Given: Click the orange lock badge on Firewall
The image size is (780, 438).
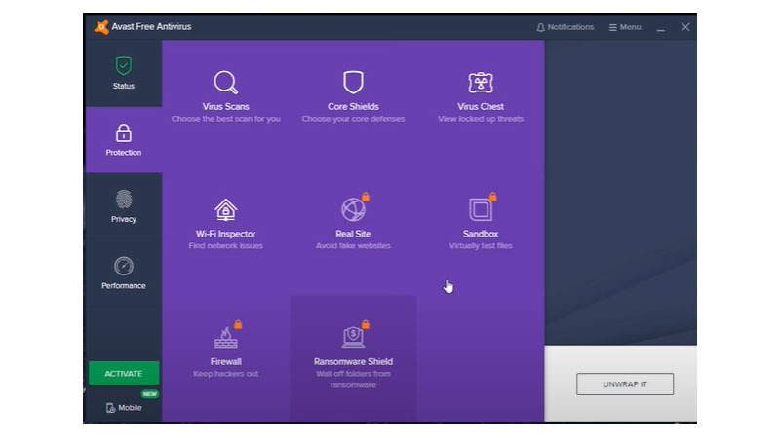Looking at the screenshot, I should [238, 324].
